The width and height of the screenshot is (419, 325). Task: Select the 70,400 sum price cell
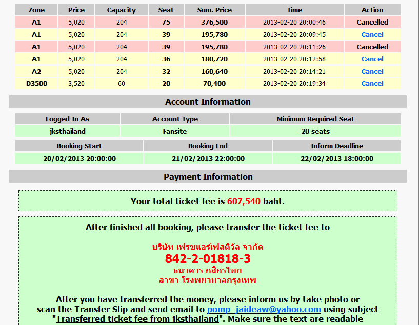[214, 83]
